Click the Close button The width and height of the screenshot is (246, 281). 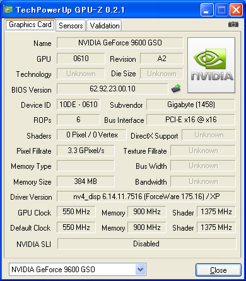[218, 270]
